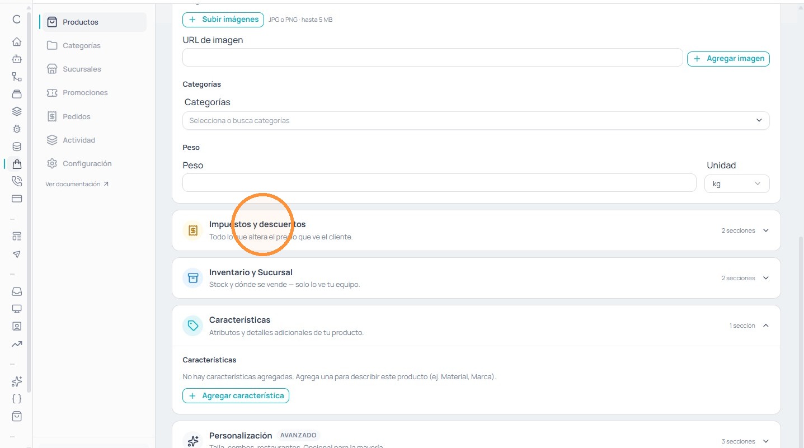Expand the Inventario y Sucursal section

pyautogui.click(x=476, y=278)
